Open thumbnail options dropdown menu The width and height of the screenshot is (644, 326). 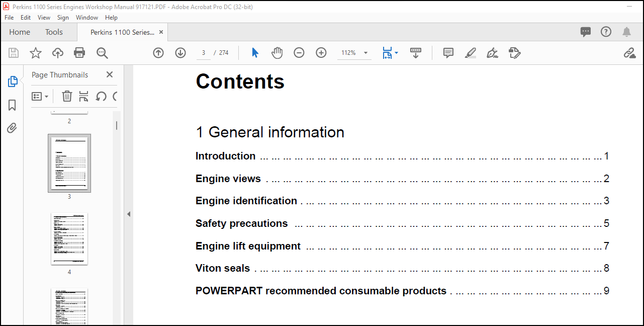[40, 96]
